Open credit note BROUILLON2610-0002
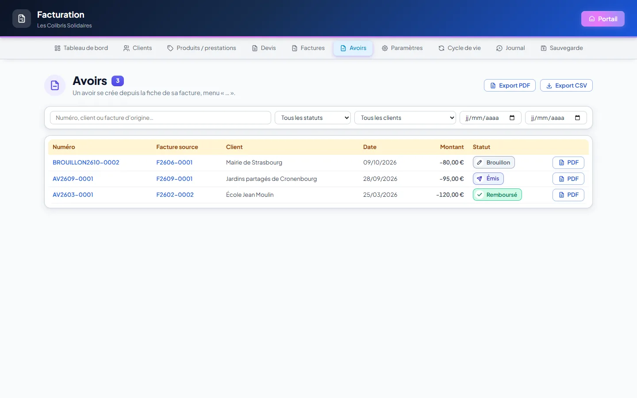This screenshot has width=637, height=398. 86,163
